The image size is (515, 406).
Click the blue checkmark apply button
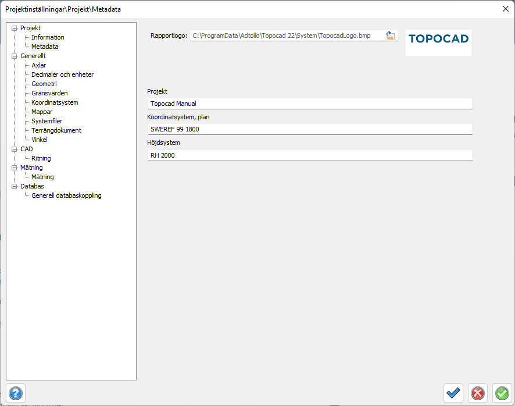point(453,393)
